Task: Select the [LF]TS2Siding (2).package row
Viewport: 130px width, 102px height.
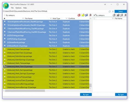Action: click(x=46, y=39)
